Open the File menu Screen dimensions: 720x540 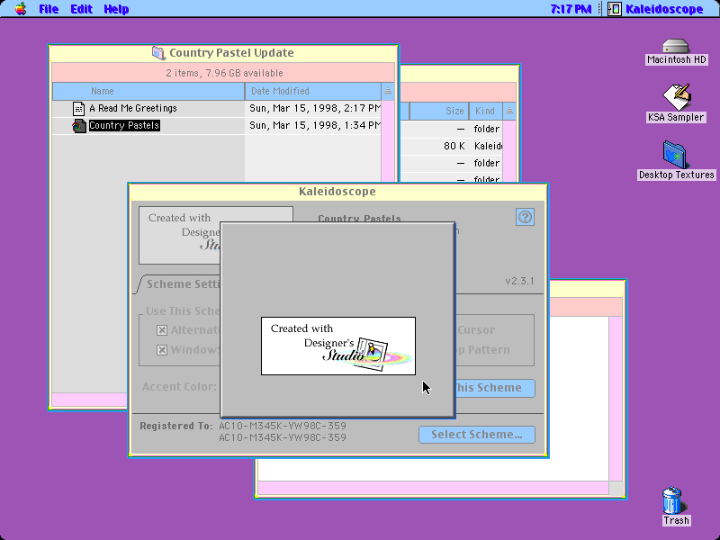tap(49, 9)
